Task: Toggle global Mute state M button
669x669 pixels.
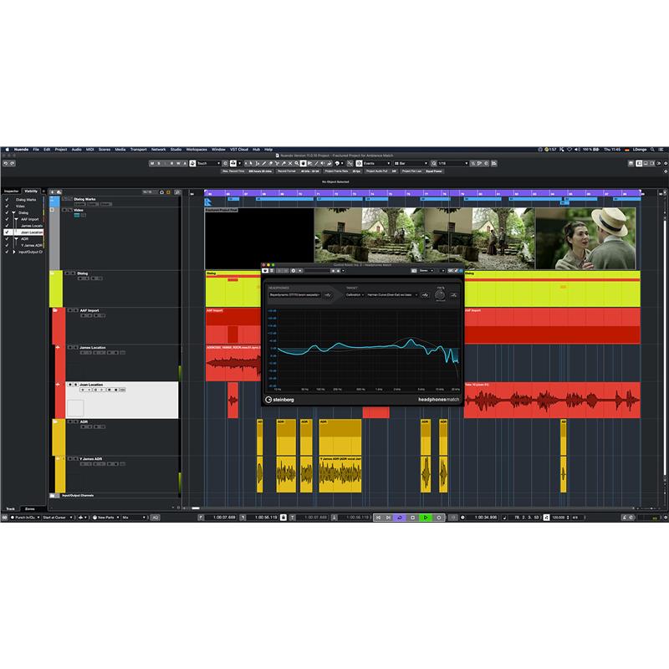Action: 152,163
